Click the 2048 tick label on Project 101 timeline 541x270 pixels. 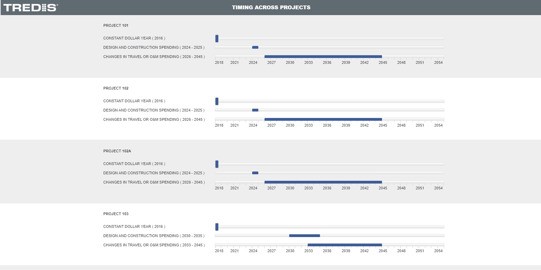pyautogui.click(x=401, y=63)
